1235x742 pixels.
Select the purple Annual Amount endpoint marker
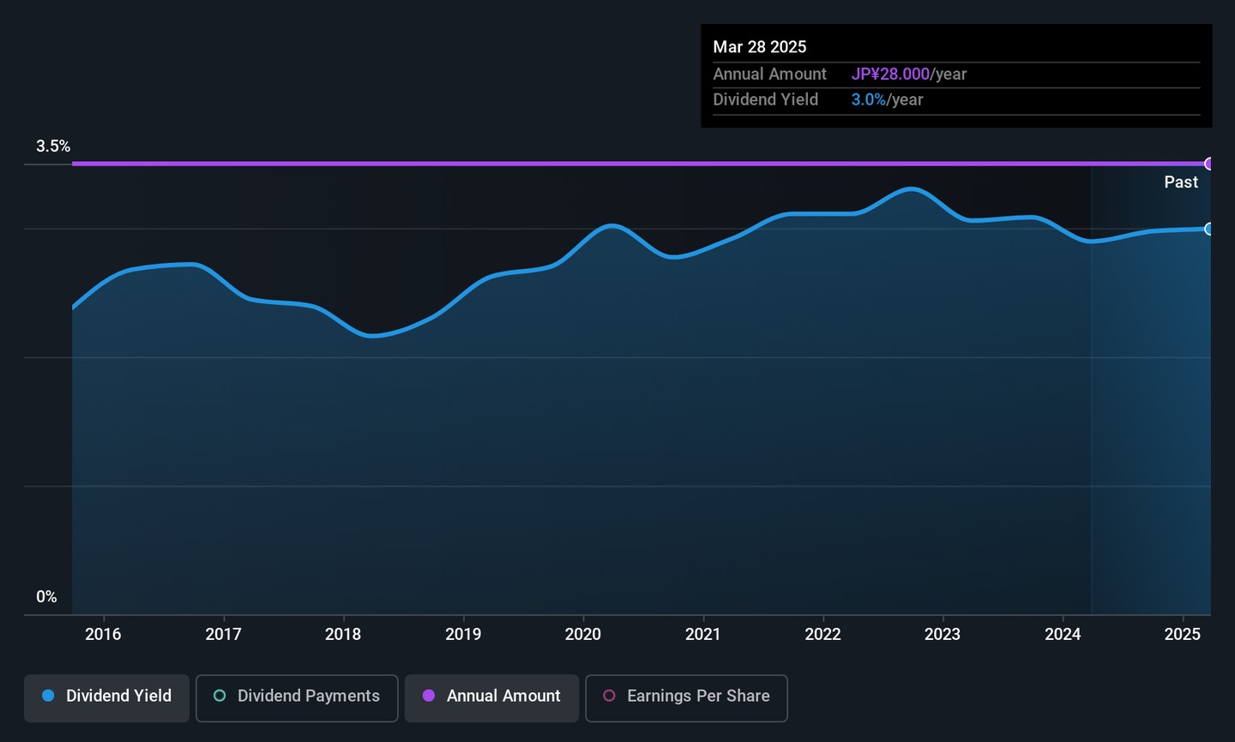tap(1209, 164)
